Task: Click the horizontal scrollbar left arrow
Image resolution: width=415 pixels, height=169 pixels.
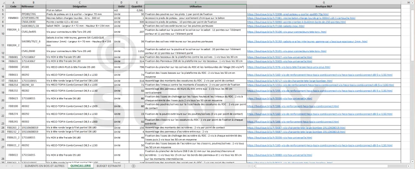Action: pyautogui.click(x=254, y=166)
